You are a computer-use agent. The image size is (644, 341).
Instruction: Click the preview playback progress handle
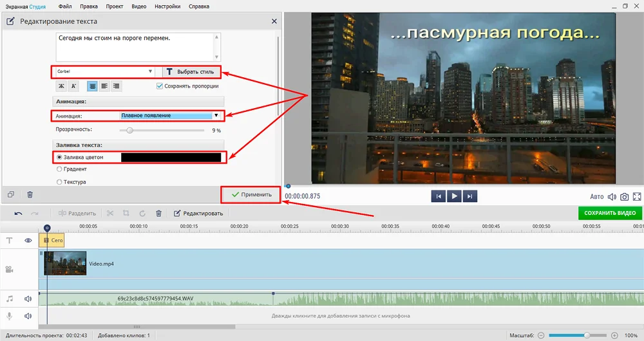tap(288, 187)
